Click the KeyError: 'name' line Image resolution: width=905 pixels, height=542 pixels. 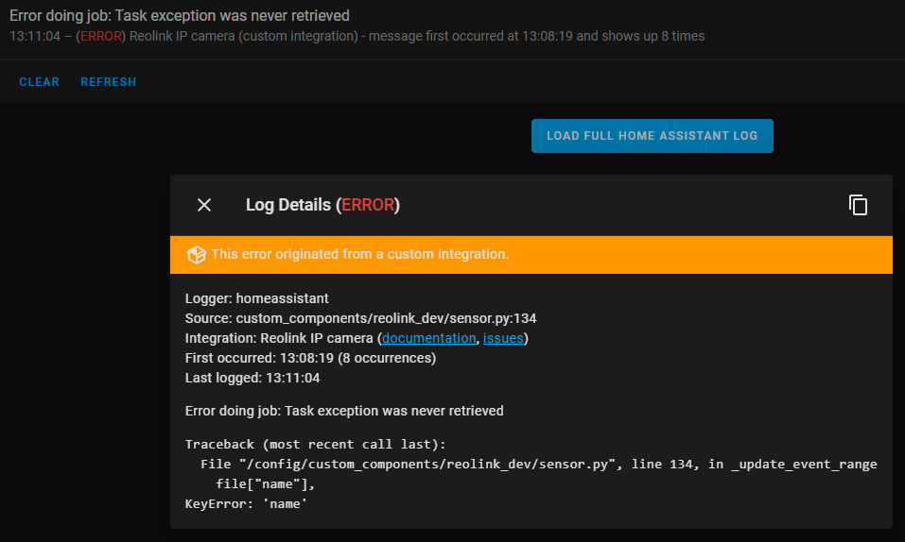point(247,504)
